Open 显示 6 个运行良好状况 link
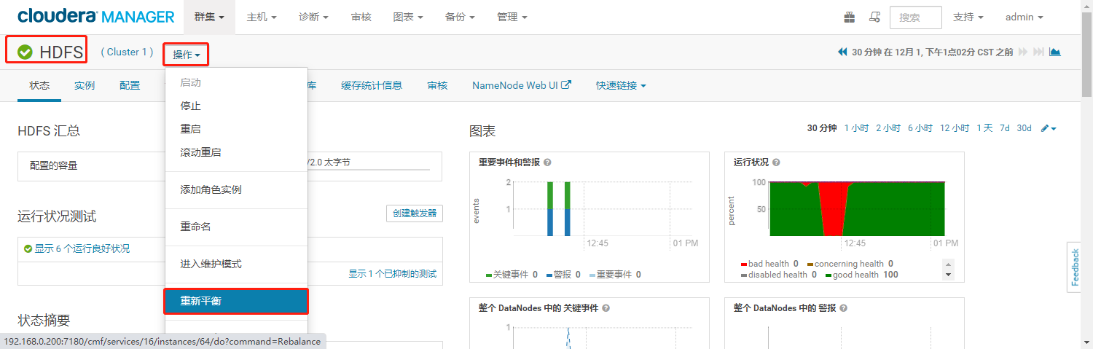The image size is (1093, 349). point(82,248)
